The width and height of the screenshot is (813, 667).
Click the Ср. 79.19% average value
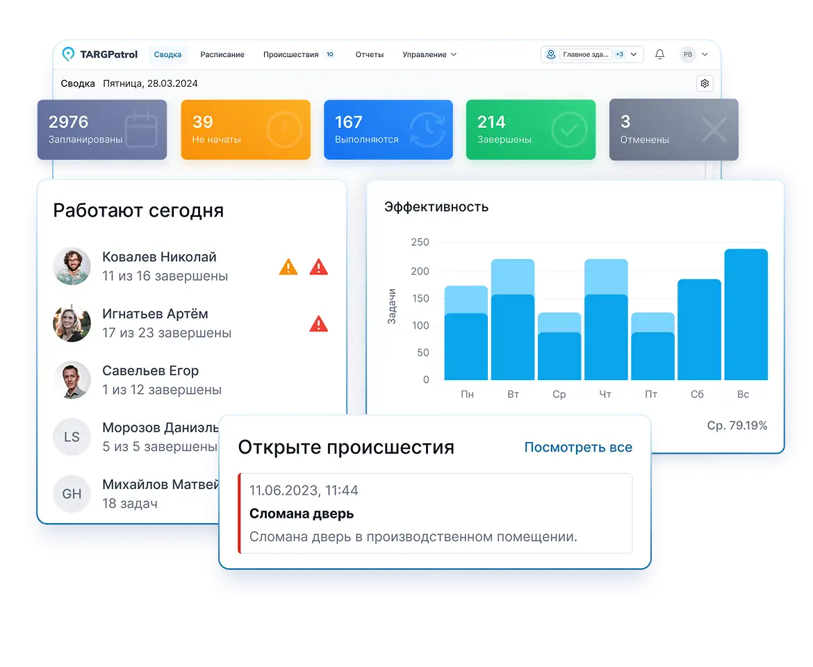[737, 425]
